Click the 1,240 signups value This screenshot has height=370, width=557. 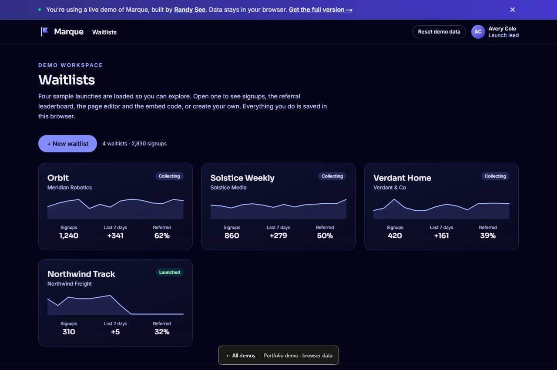69,235
